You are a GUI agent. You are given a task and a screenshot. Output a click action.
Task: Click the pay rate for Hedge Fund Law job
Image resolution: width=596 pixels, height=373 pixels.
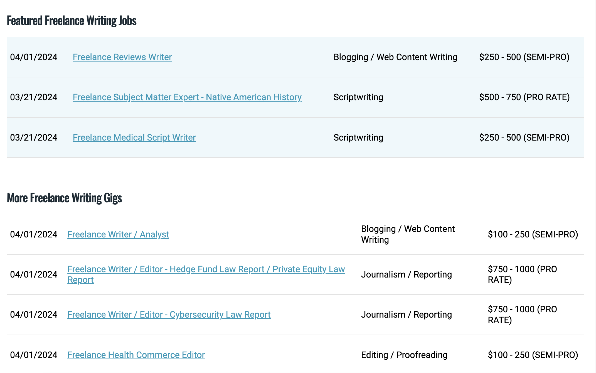coord(522,274)
